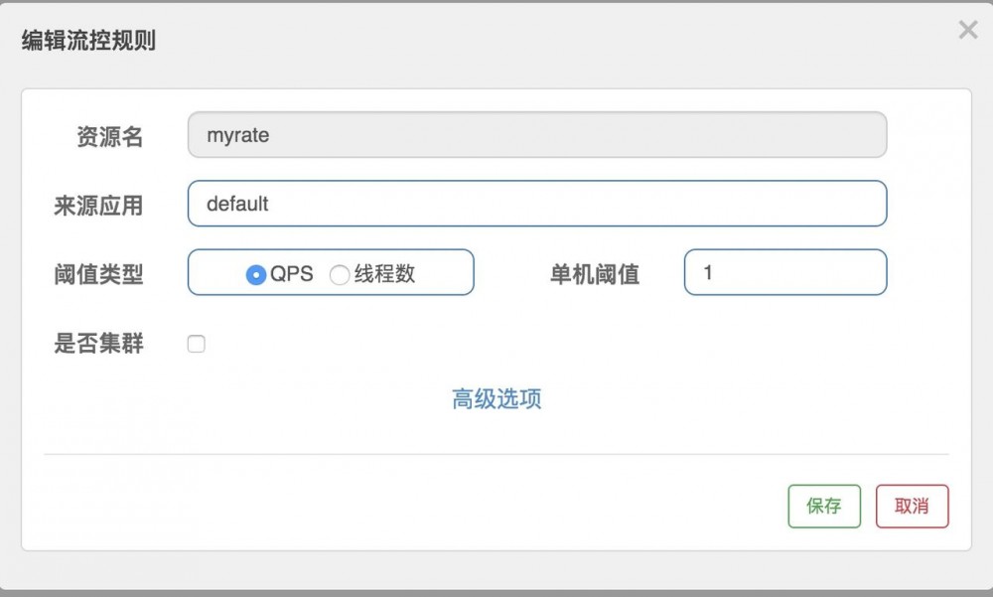Screen dimensions: 993x597
Task: Click the disabled 资源名 field showing myrate
Action: pyautogui.click(x=536, y=134)
